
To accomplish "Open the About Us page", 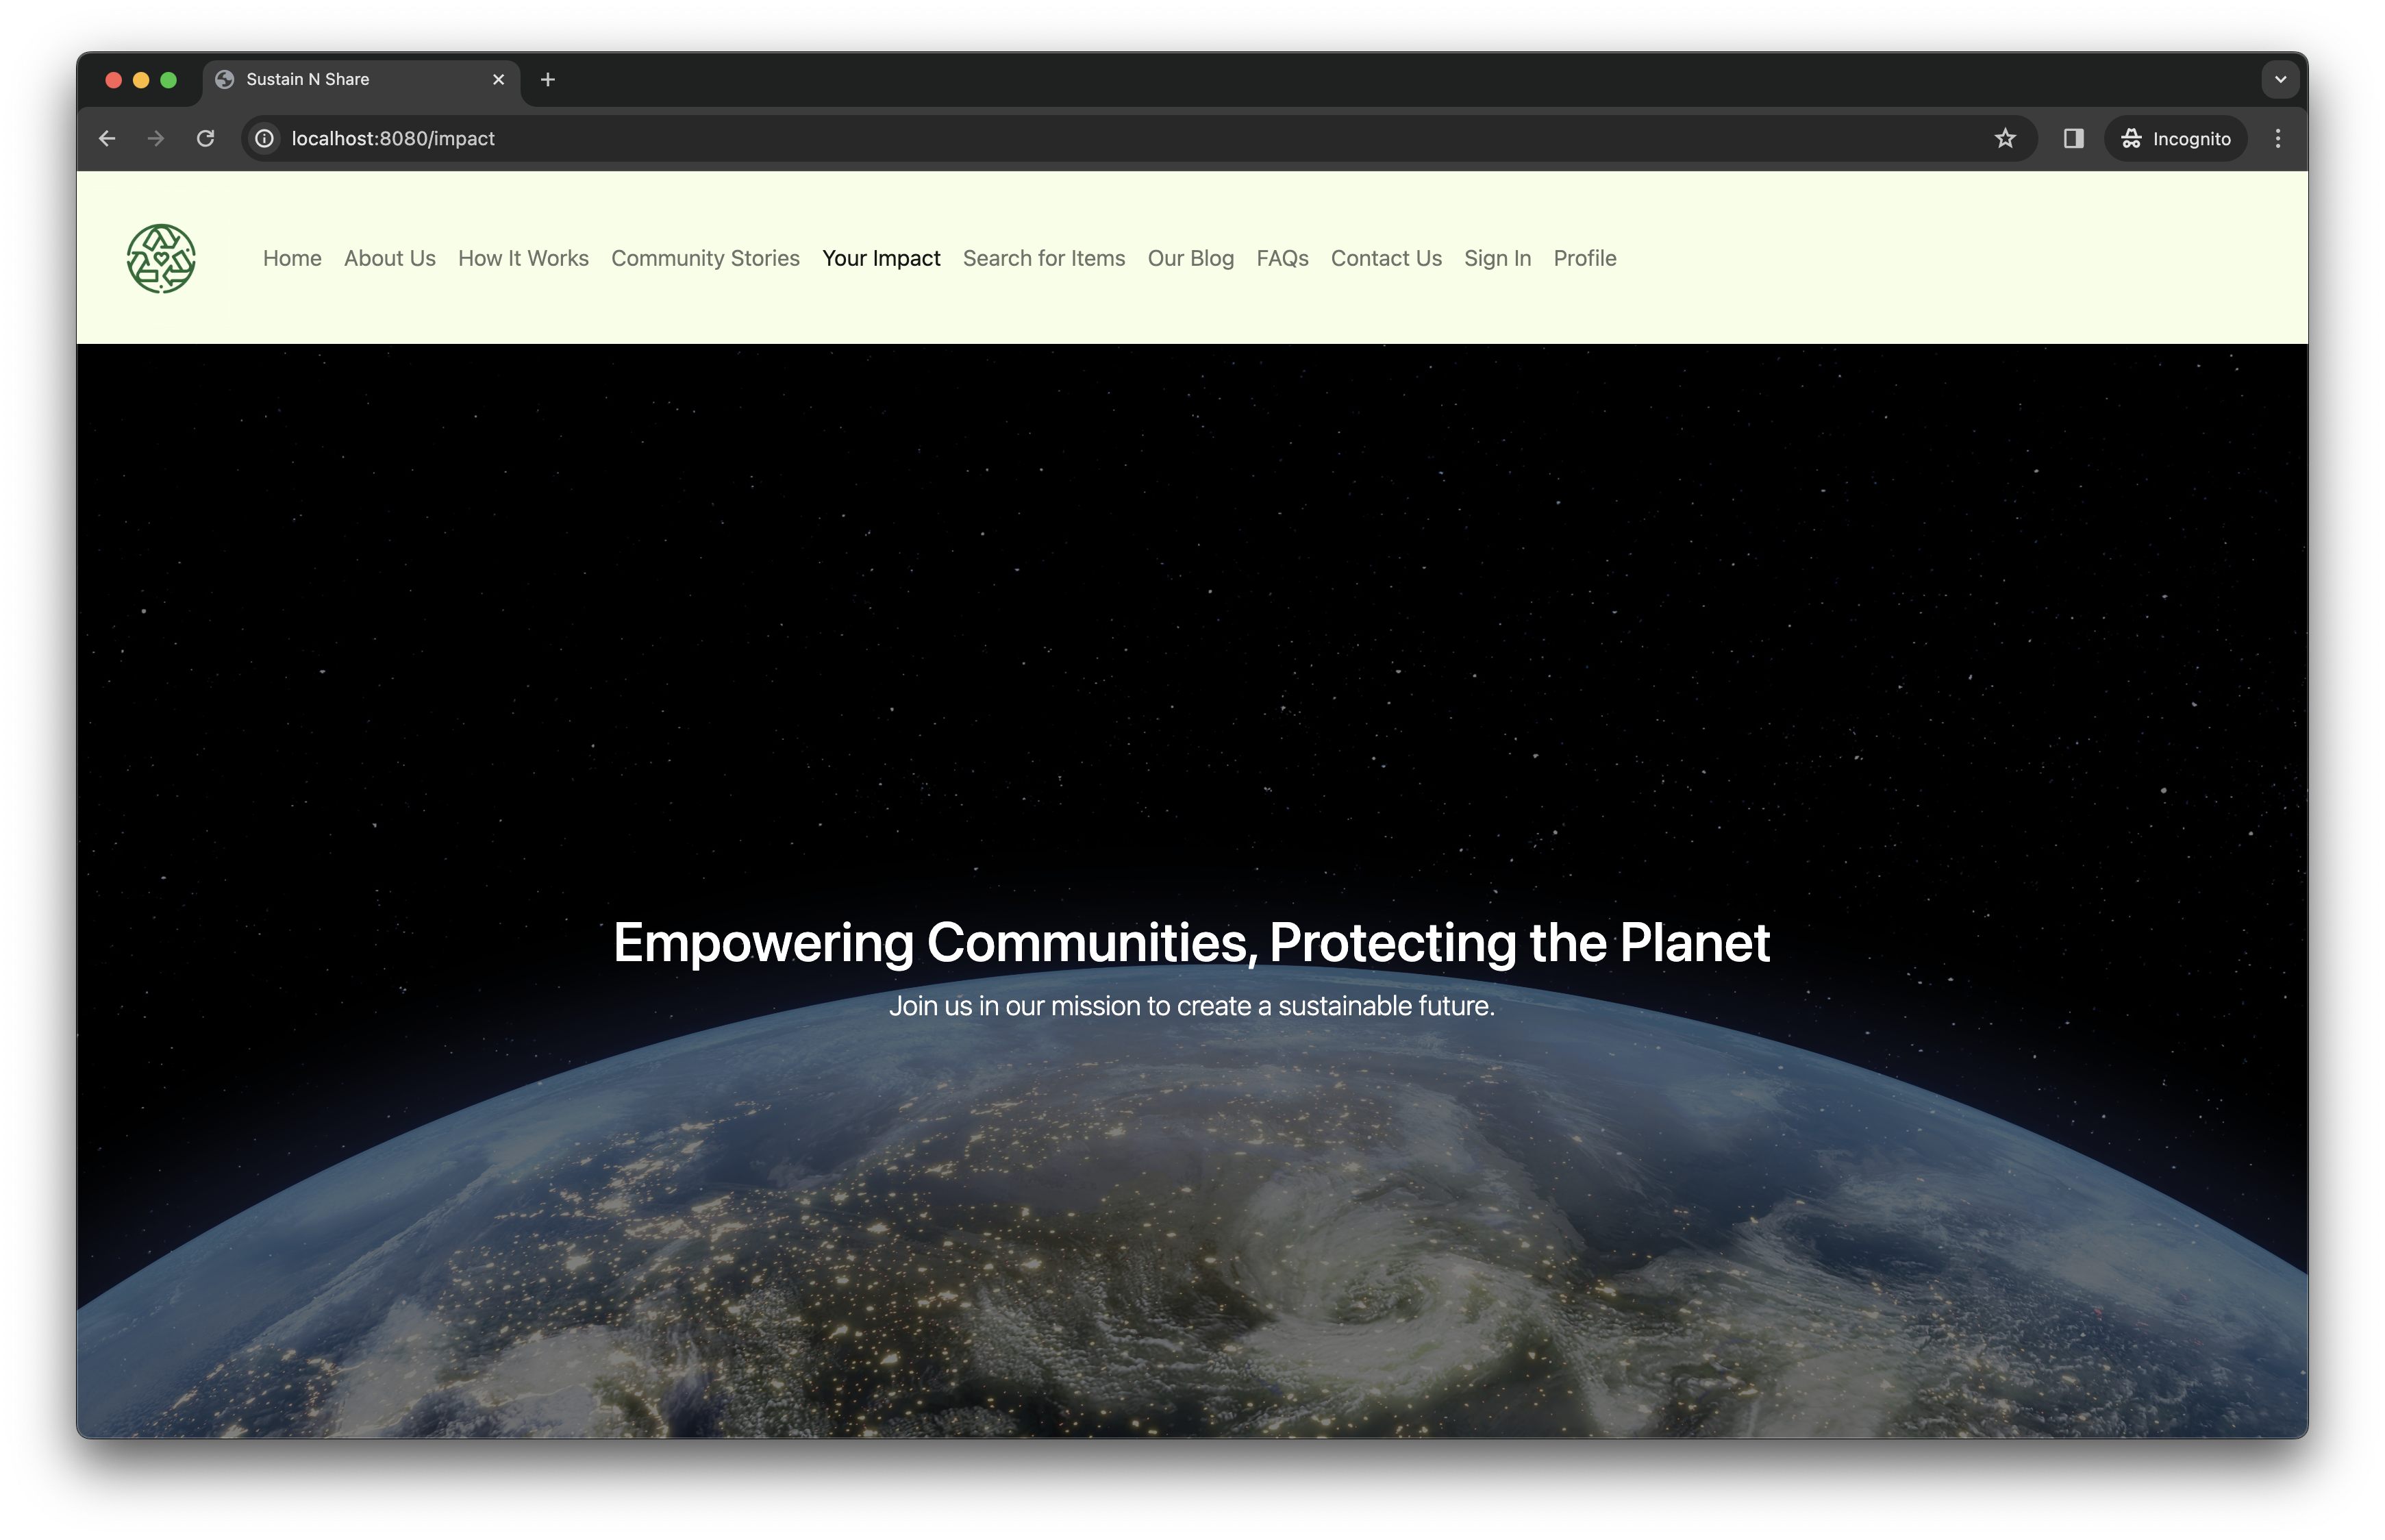I will pyautogui.click(x=389, y=258).
